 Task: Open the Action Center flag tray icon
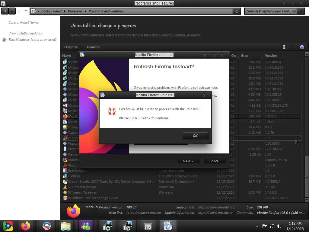pyautogui.click(x=264, y=226)
